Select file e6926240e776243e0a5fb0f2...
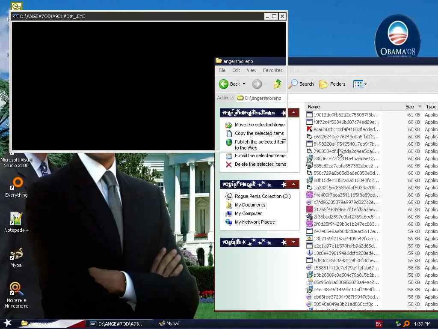 (346, 137)
